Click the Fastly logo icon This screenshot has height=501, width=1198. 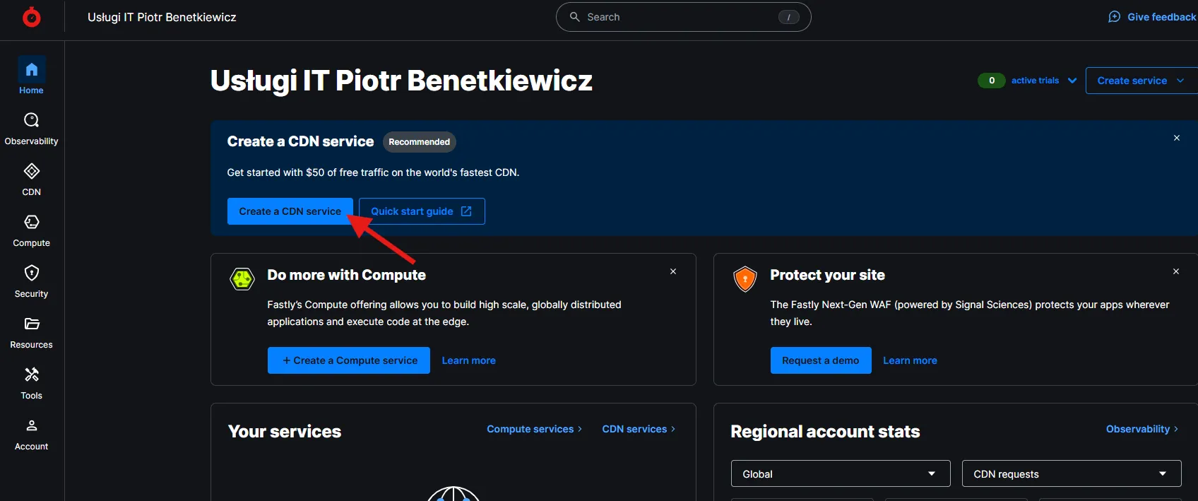(31, 17)
